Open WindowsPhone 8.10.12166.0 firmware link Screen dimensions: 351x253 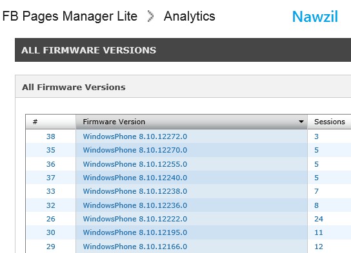pyautogui.click(x=135, y=247)
